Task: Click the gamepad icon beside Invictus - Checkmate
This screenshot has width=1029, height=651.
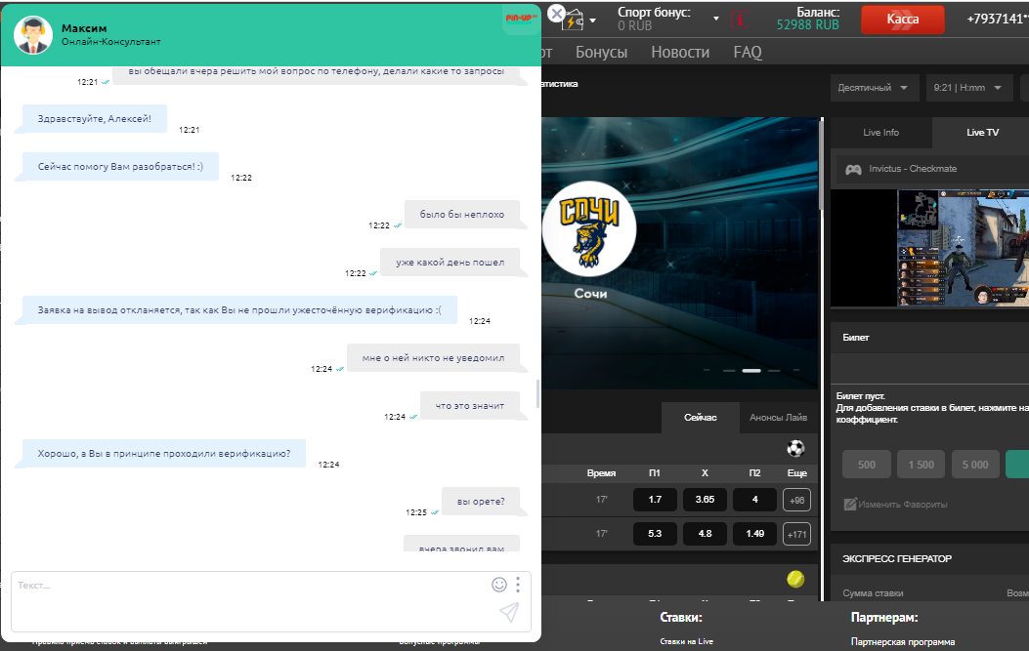Action: tap(853, 169)
